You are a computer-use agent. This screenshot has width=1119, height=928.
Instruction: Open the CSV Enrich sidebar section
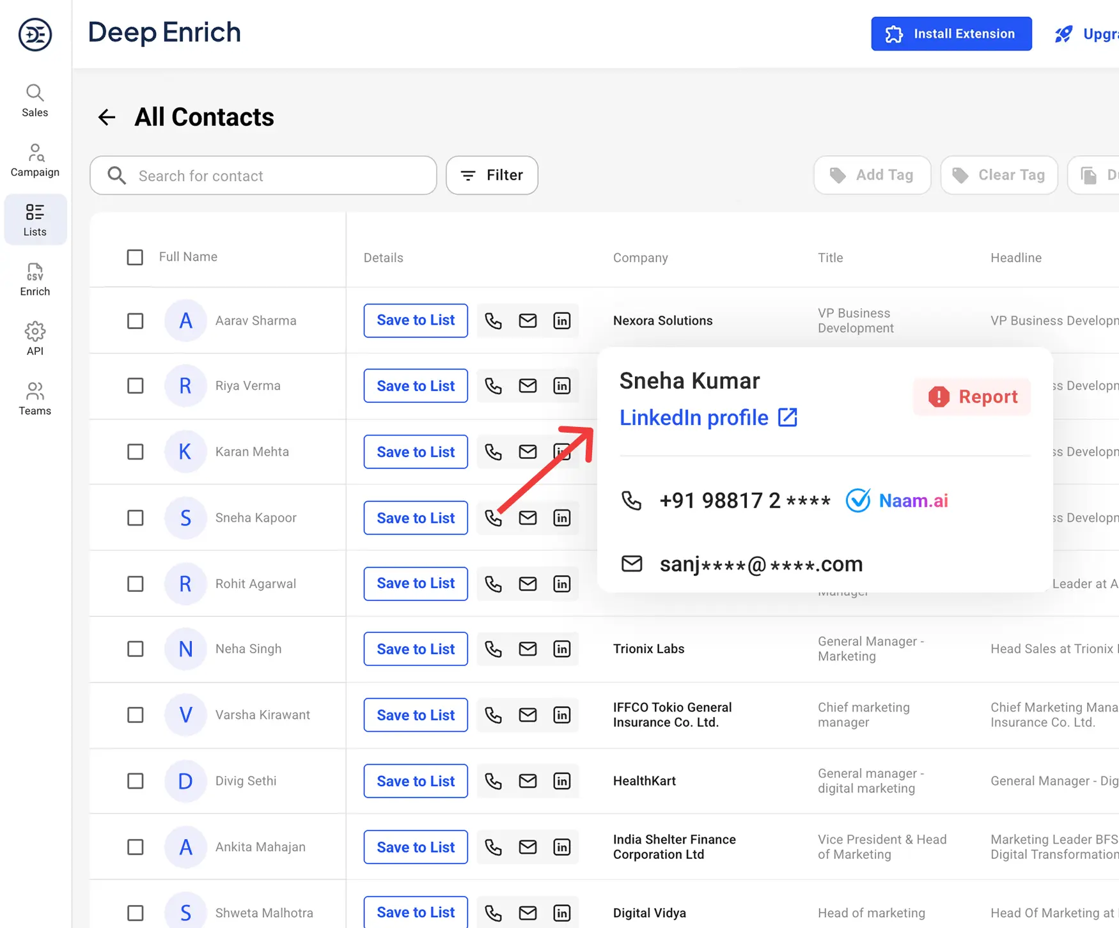pos(35,279)
